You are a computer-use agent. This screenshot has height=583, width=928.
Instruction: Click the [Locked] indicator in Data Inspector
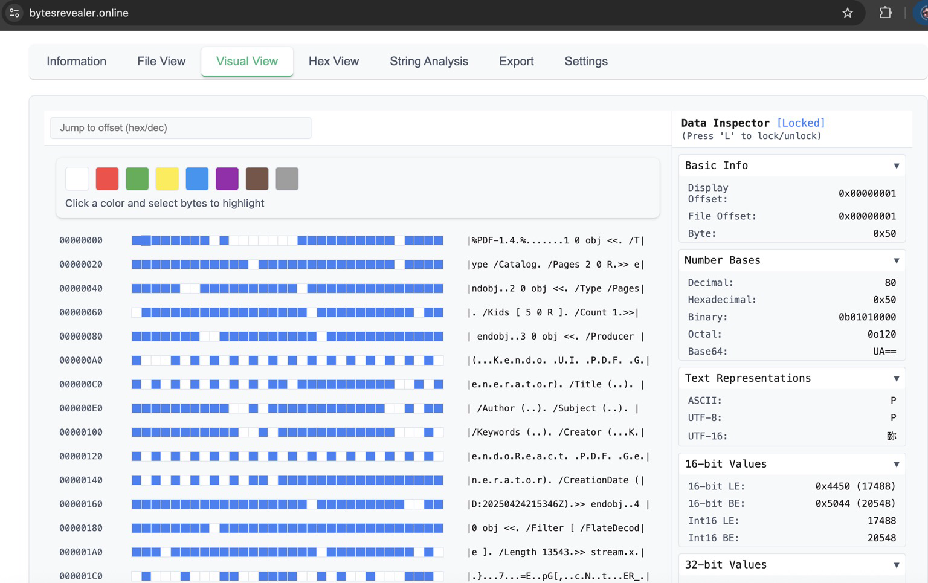click(801, 123)
